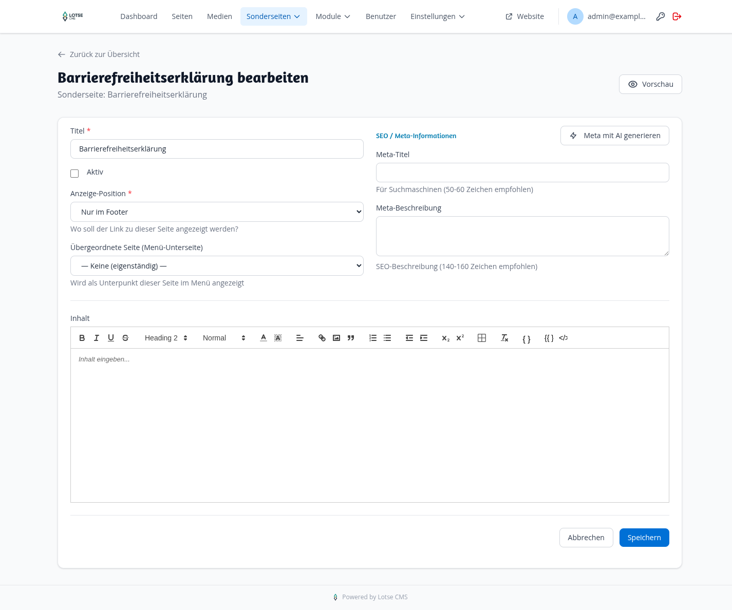Switch to HTML source code view
The height and width of the screenshot is (610, 732).
pyautogui.click(x=564, y=338)
